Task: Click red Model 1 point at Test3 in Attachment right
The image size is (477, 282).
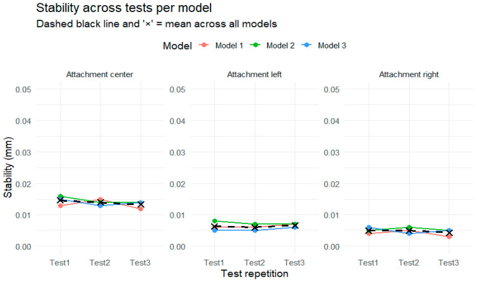Action: [449, 236]
